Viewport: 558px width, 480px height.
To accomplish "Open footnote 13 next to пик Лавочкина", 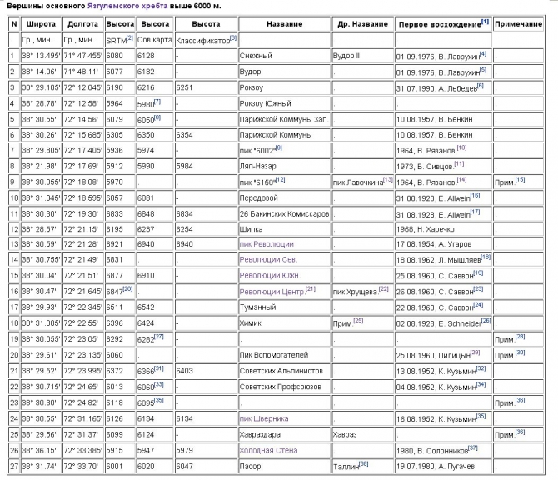I will coord(388,178).
